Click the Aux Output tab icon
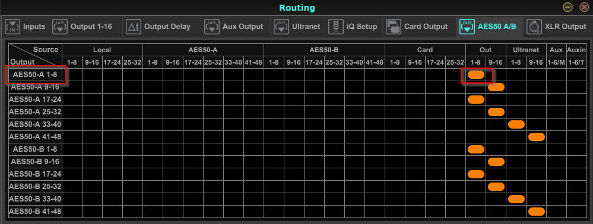 (212, 27)
